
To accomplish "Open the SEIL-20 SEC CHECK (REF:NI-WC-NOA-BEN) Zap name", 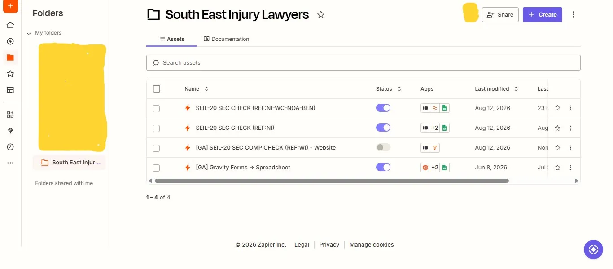I will pyautogui.click(x=255, y=108).
